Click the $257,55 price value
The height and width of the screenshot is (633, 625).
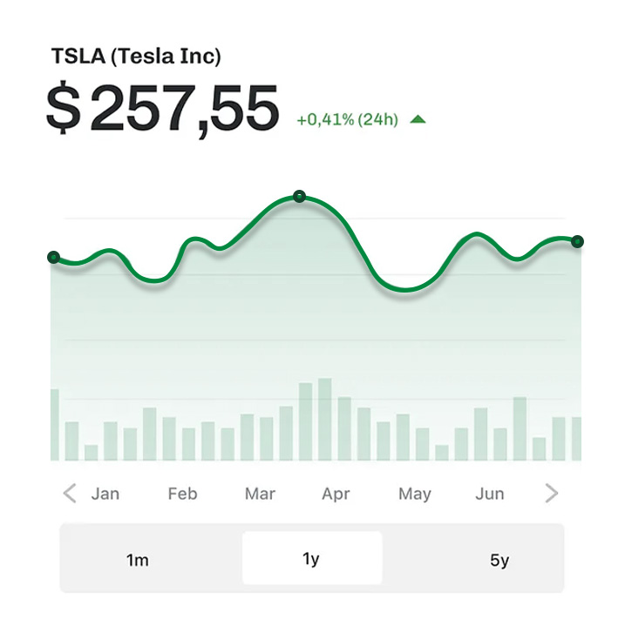(162, 109)
